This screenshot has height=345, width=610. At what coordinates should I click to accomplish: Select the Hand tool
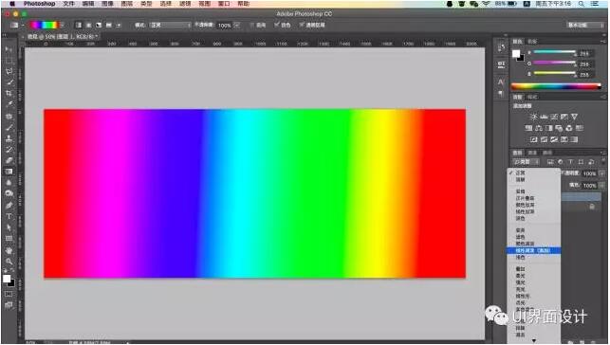tap(9, 250)
